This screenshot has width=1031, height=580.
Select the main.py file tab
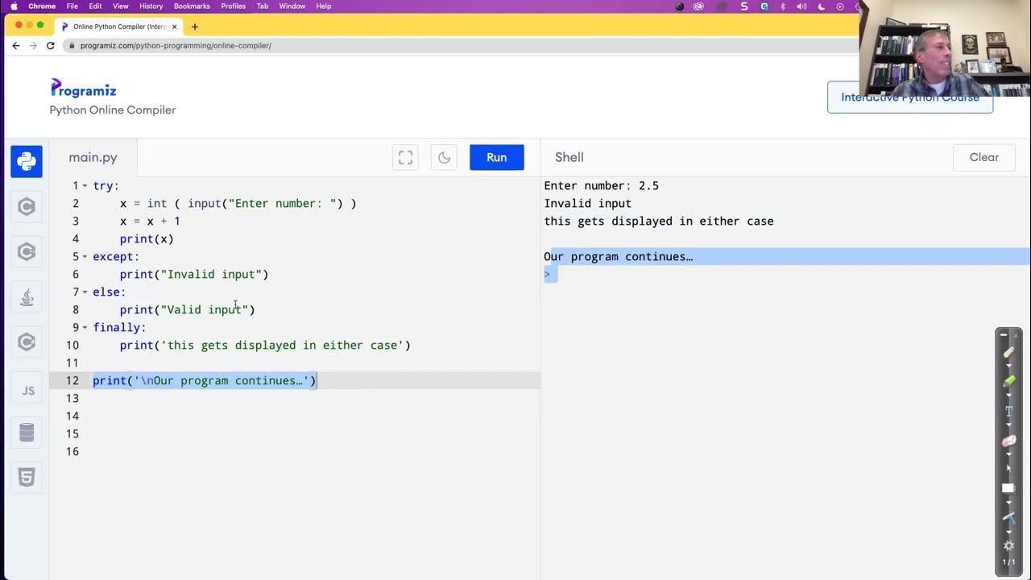click(93, 158)
